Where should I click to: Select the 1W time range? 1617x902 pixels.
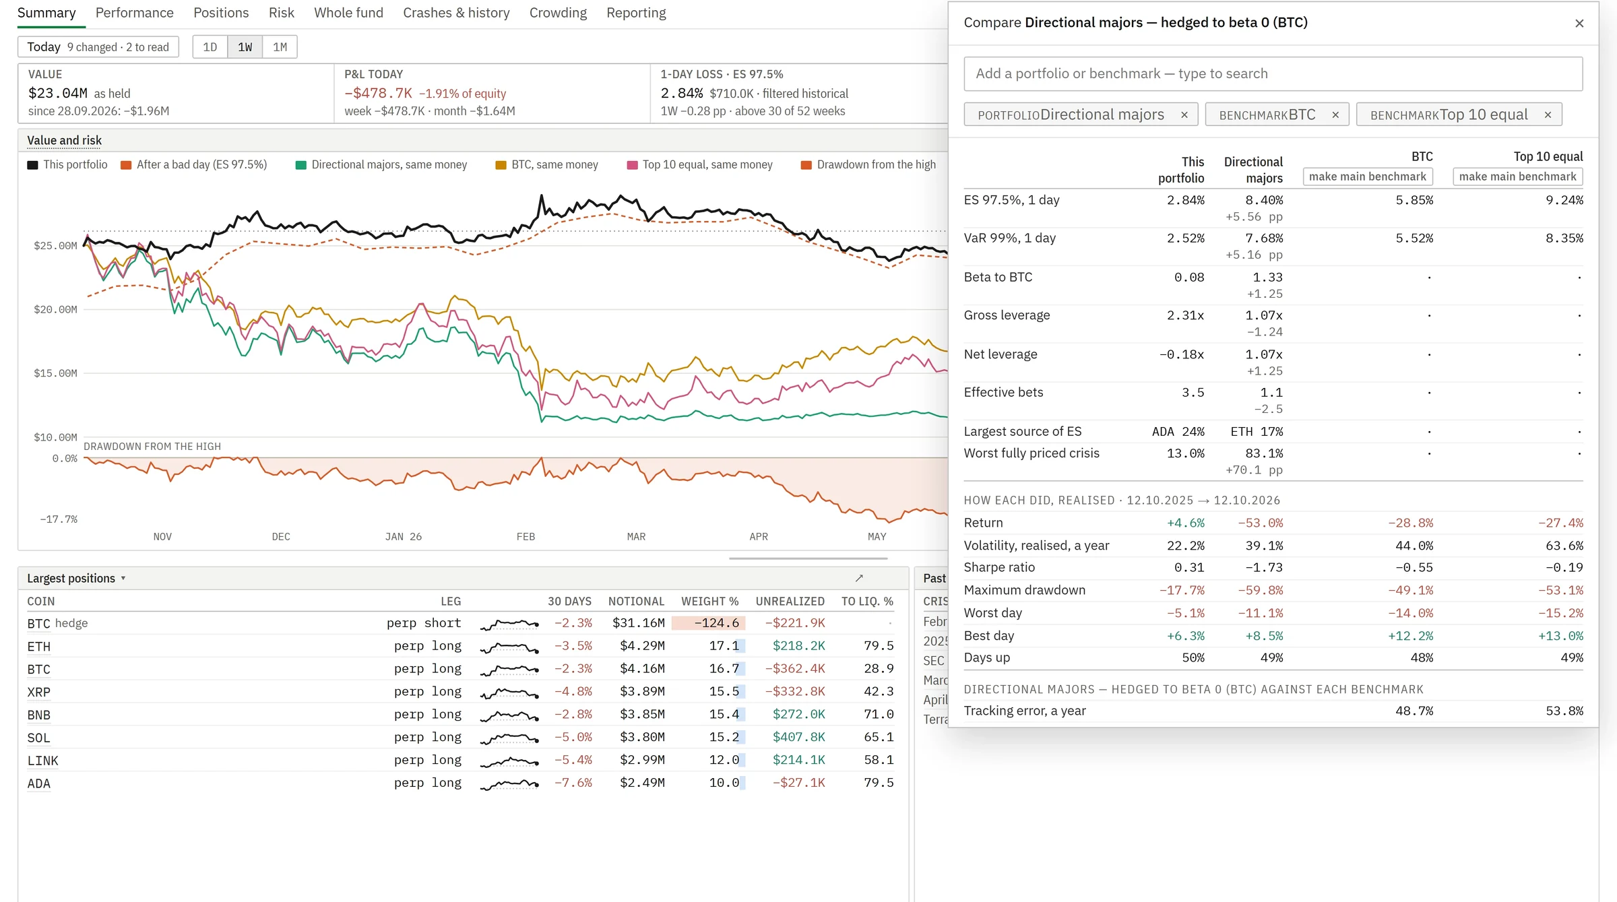(x=245, y=47)
